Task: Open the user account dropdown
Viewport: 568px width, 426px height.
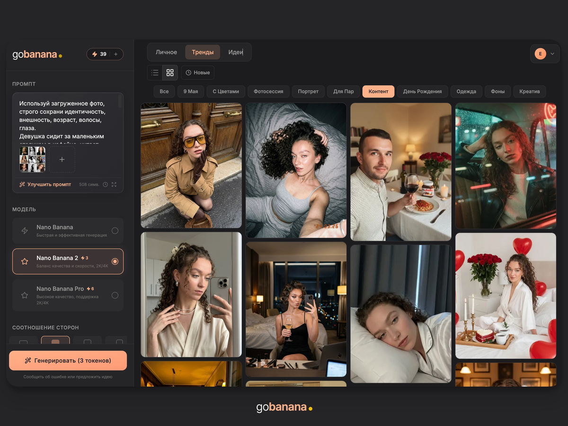Action: [x=545, y=54]
